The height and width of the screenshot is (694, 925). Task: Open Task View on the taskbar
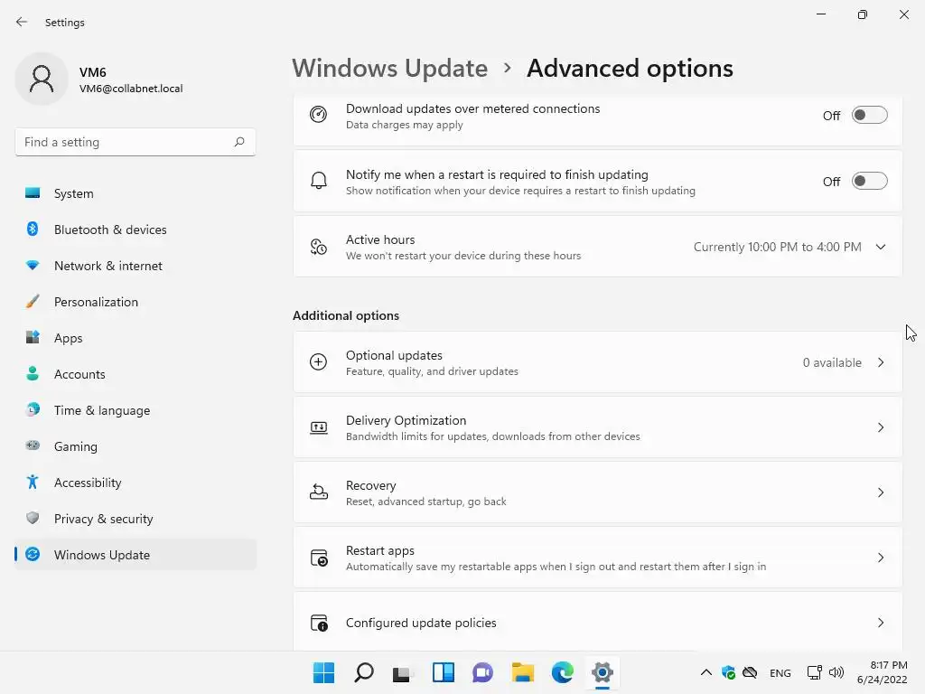pyautogui.click(x=403, y=672)
